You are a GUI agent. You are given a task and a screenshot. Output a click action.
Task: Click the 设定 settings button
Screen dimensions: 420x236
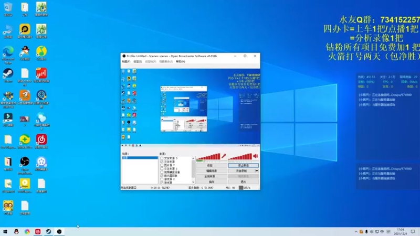(x=212, y=165)
